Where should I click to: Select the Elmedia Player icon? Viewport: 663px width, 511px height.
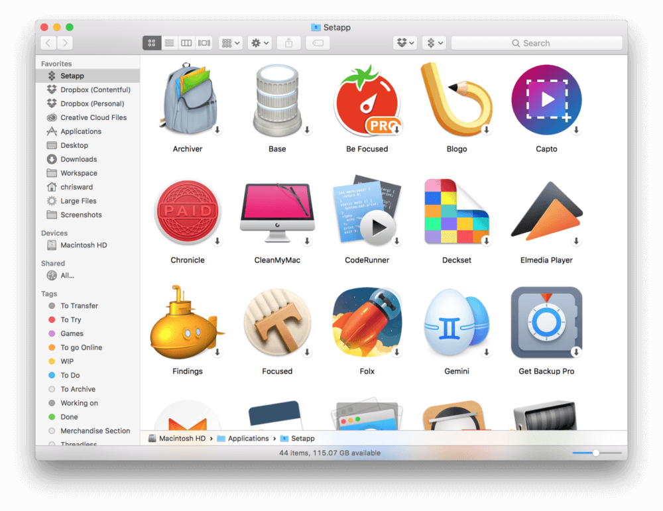coord(546,211)
